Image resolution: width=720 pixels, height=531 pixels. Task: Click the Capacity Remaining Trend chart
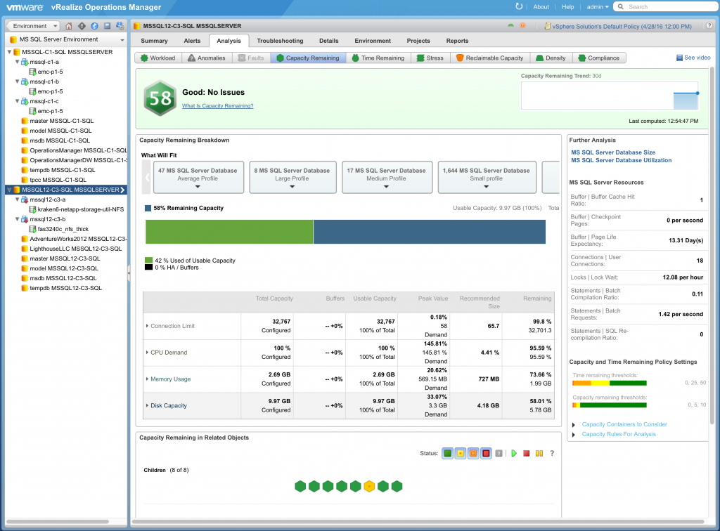pyautogui.click(x=610, y=96)
